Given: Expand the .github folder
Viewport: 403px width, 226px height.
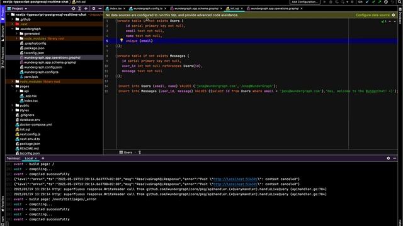Looking at the screenshot, I should [x=13, y=19].
